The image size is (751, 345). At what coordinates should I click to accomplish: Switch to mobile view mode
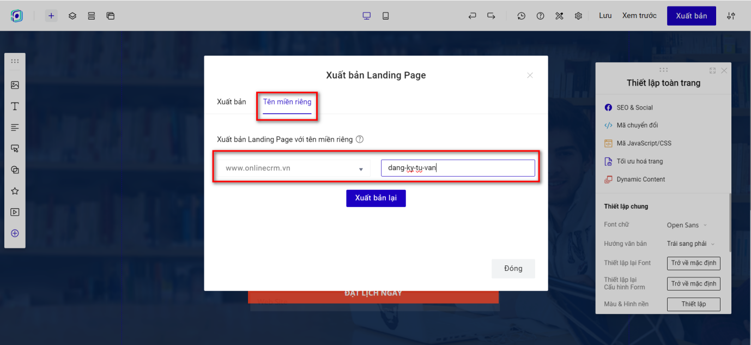coord(386,16)
